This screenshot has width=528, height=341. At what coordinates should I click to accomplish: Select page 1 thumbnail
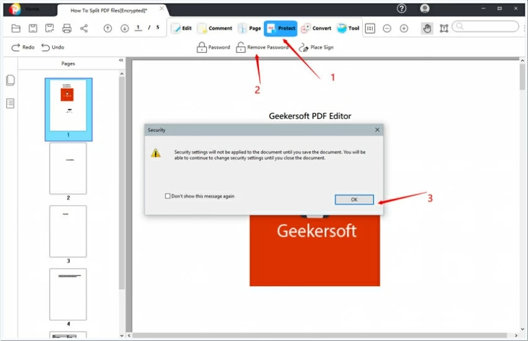pos(69,109)
